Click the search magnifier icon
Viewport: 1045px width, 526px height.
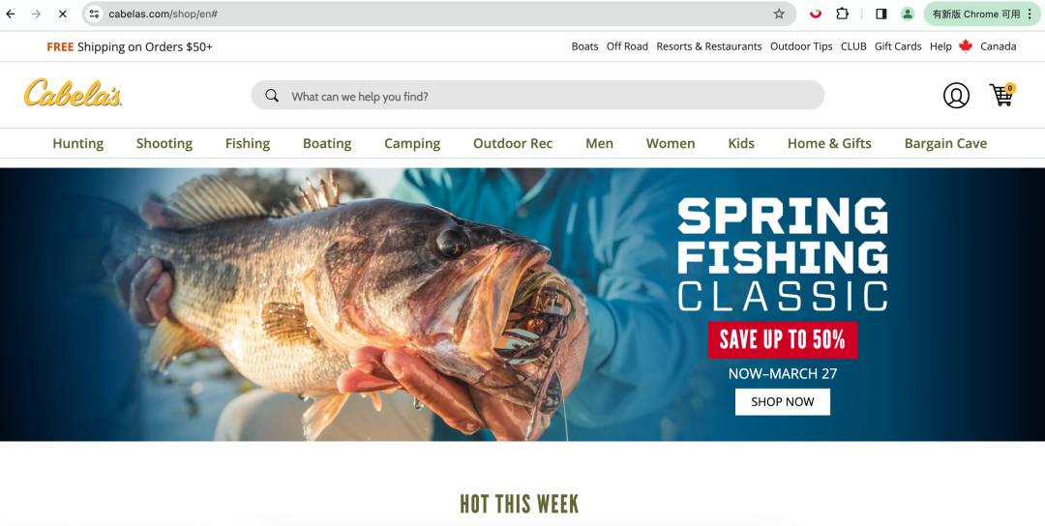[272, 96]
